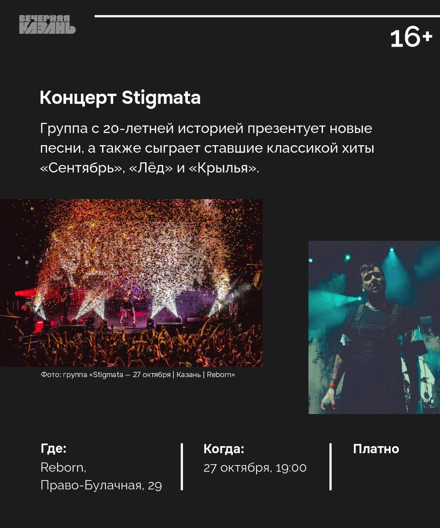Click the Концерт Stigmata heading
This screenshot has width=440, height=528.
[x=120, y=98]
